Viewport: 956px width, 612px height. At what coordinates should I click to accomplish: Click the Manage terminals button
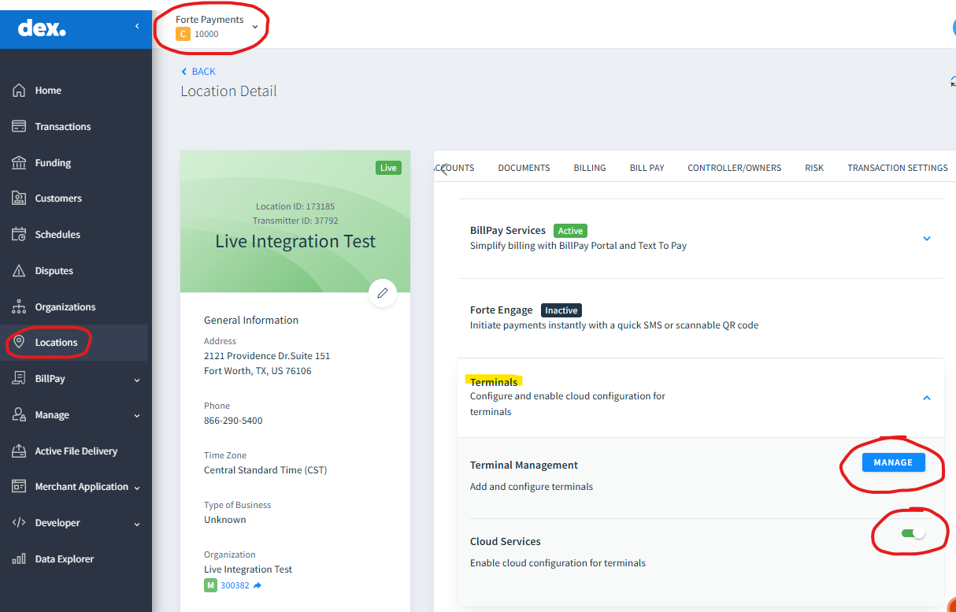893,462
